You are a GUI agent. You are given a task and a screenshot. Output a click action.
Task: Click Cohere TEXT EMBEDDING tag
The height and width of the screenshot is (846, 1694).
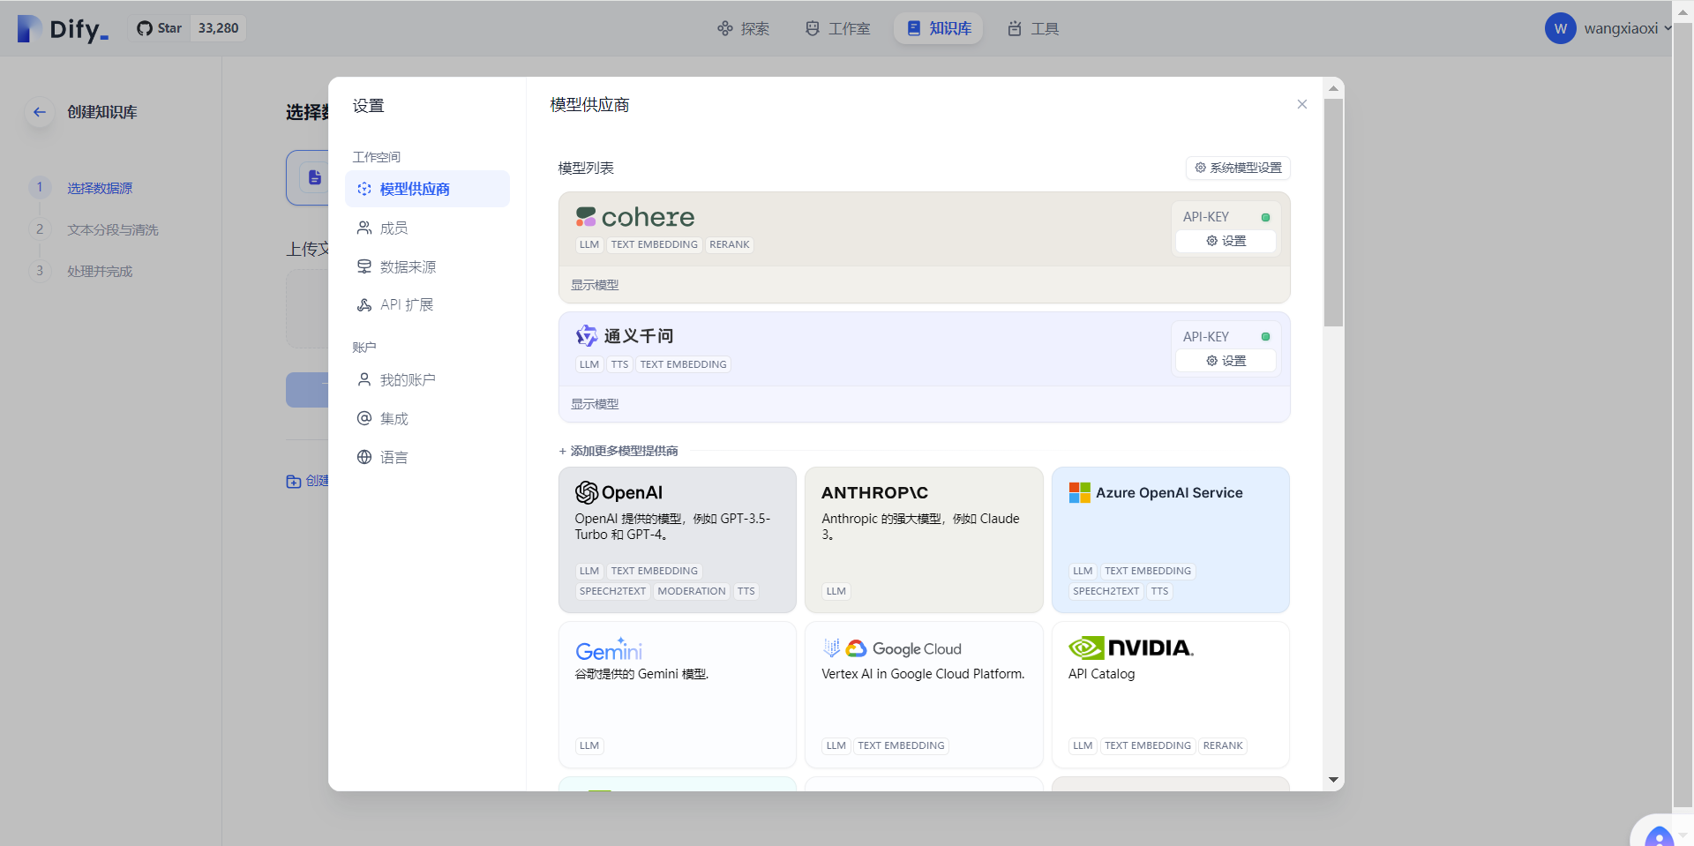pyautogui.click(x=654, y=244)
